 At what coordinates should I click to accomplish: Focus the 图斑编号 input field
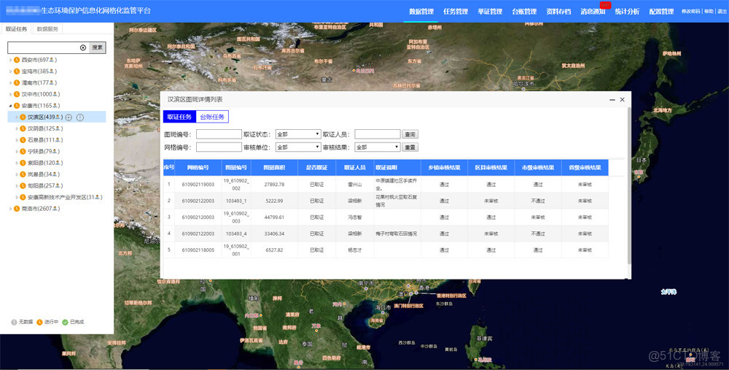pos(219,134)
